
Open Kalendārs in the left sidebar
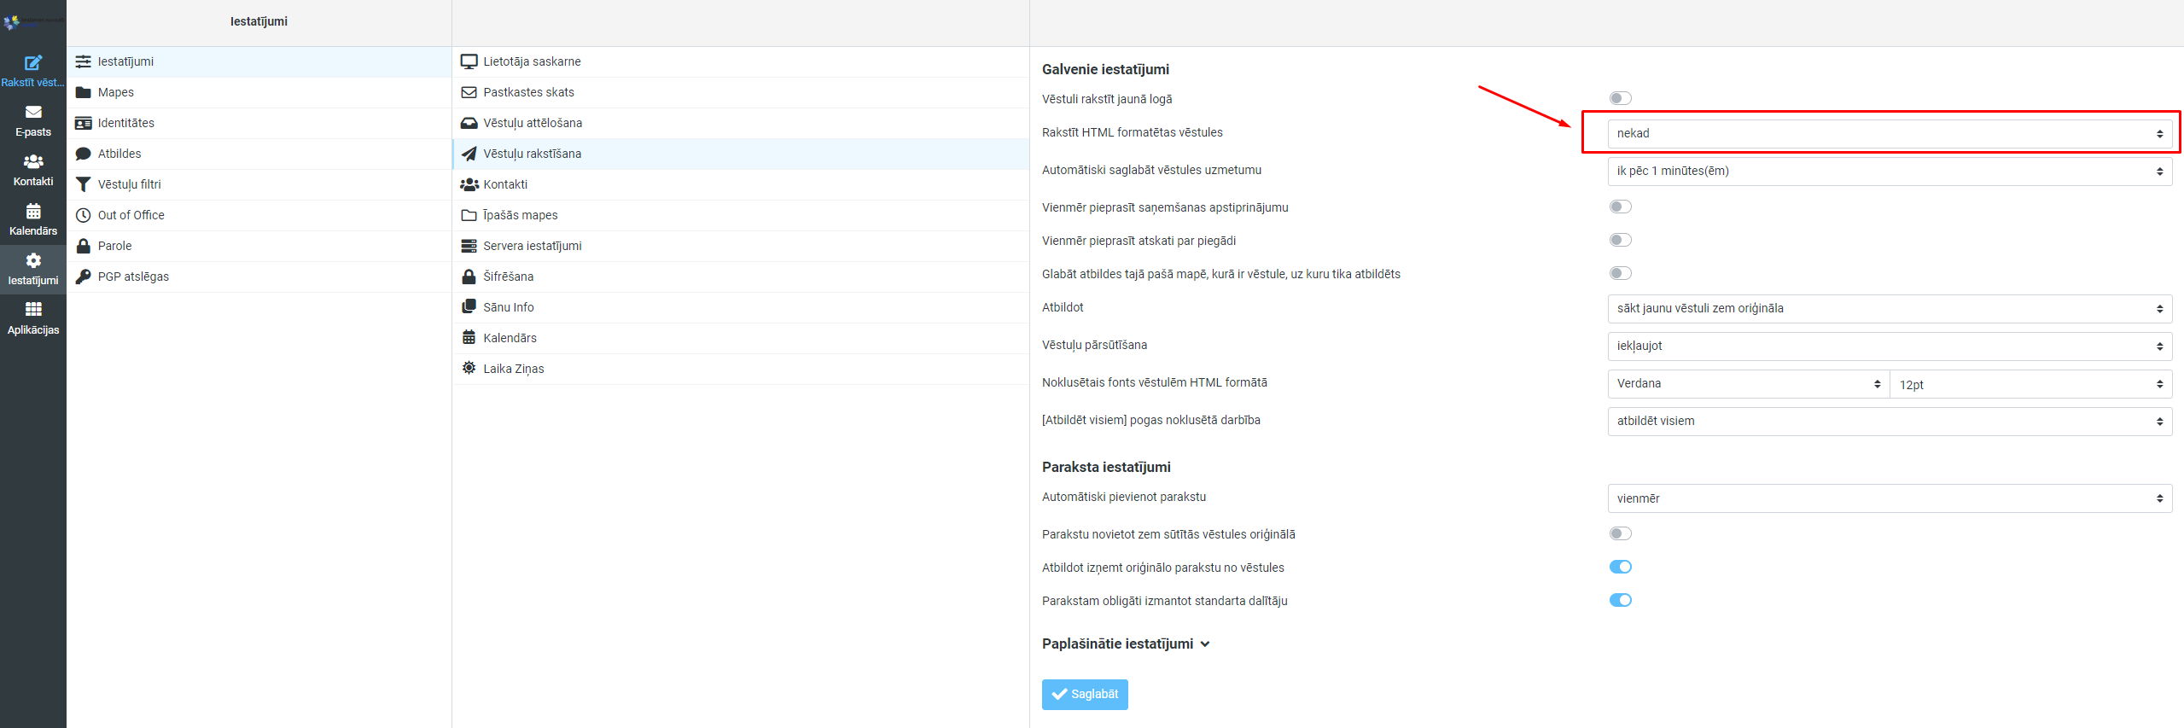pyautogui.click(x=32, y=219)
